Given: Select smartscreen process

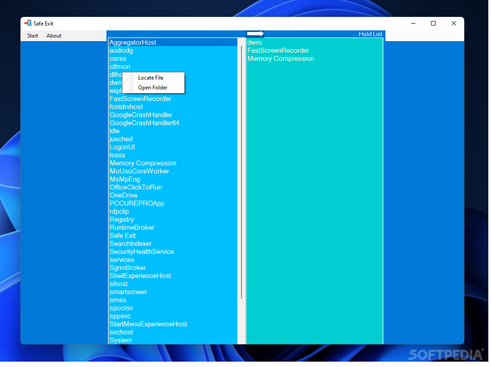Looking at the screenshot, I should [x=174, y=292].
